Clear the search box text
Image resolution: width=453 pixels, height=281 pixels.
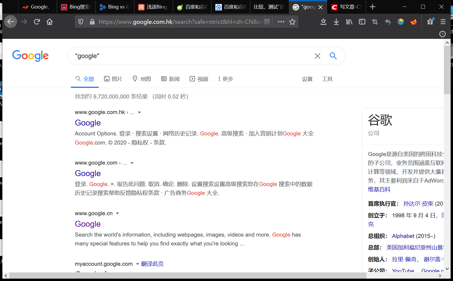[318, 56]
